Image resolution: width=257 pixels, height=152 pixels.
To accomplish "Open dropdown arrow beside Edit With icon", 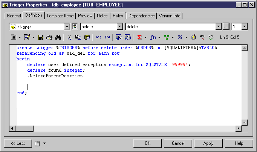I will (x=33, y=38).
